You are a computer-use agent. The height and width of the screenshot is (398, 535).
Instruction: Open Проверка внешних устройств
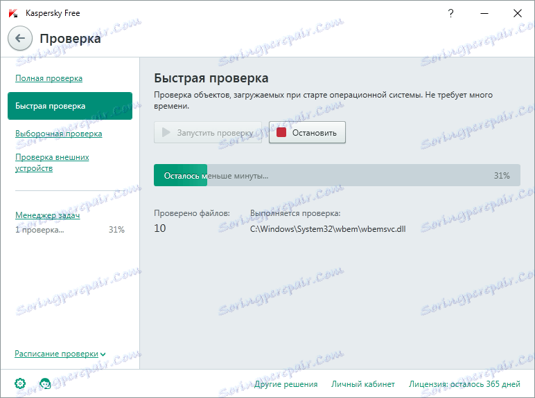click(52, 163)
